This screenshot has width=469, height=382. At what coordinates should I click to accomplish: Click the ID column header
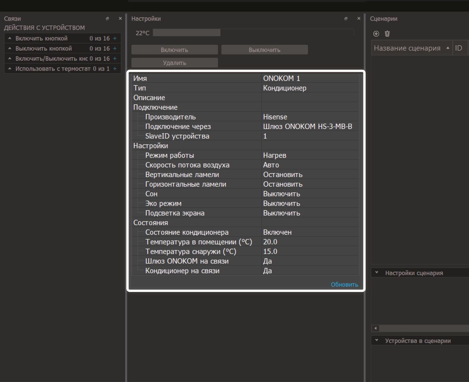click(459, 48)
